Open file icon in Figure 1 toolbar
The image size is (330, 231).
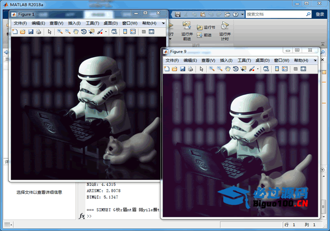[22, 32]
